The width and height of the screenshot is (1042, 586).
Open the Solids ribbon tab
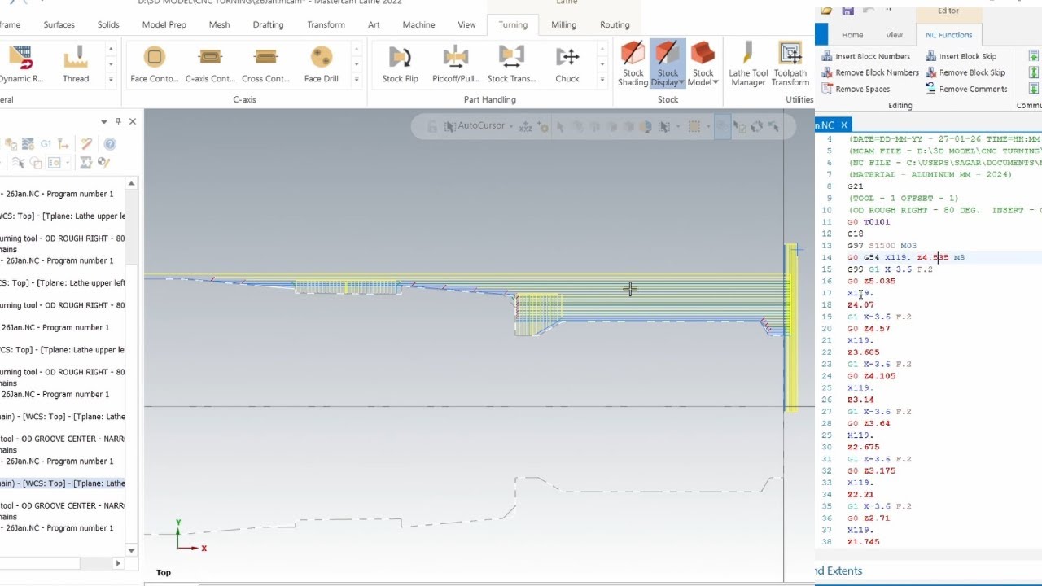[108, 24]
